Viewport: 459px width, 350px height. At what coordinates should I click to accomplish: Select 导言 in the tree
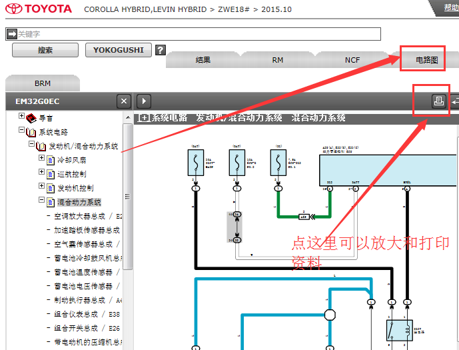point(46,118)
